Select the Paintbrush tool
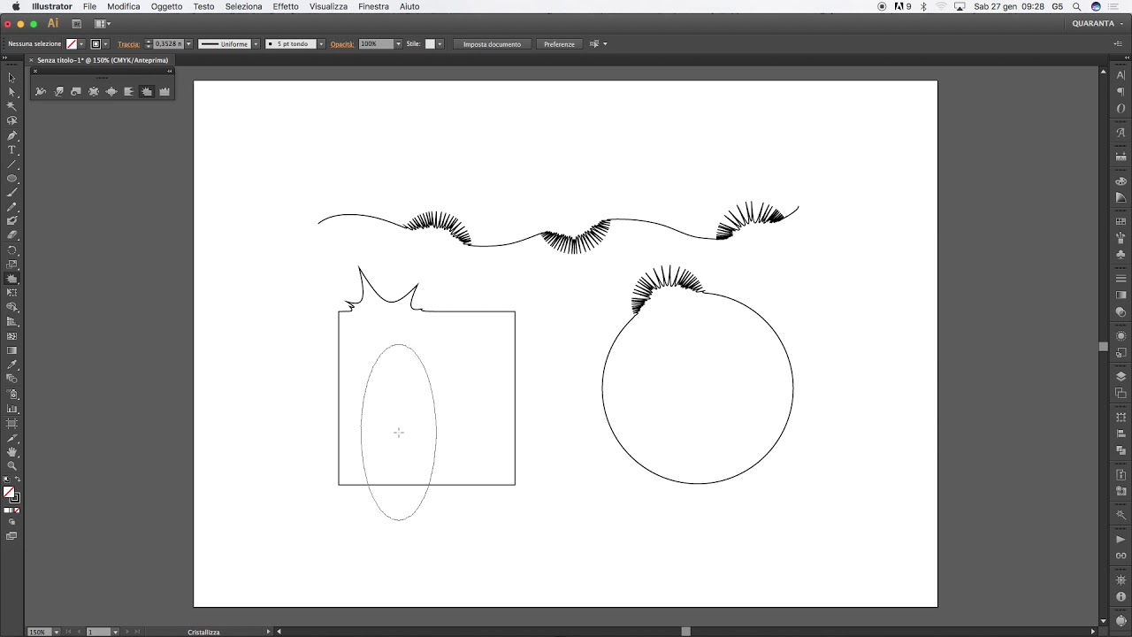 pyautogui.click(x=11, y=192)
